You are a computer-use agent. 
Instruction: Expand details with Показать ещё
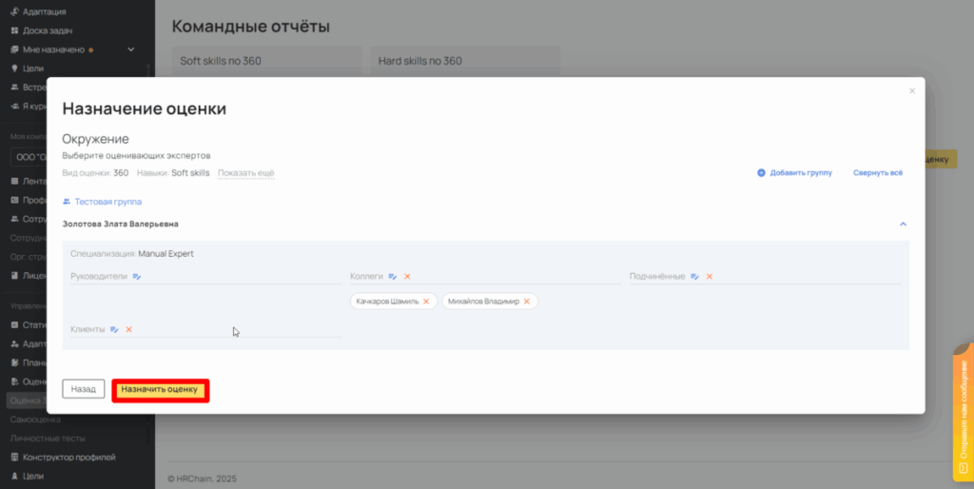[x=245, y=173]
